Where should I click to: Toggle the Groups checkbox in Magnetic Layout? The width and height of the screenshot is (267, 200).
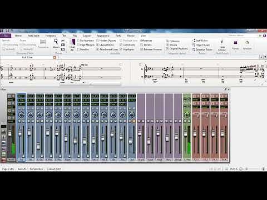tap(167, 45)
